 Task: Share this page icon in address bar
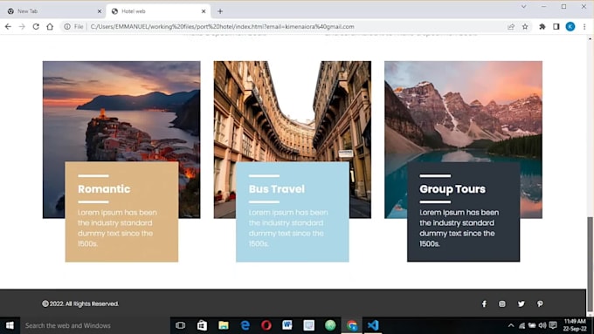click(x=511, y=26)
